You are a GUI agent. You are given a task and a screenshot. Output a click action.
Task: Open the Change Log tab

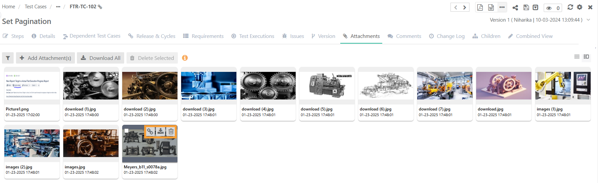[447, 36]
